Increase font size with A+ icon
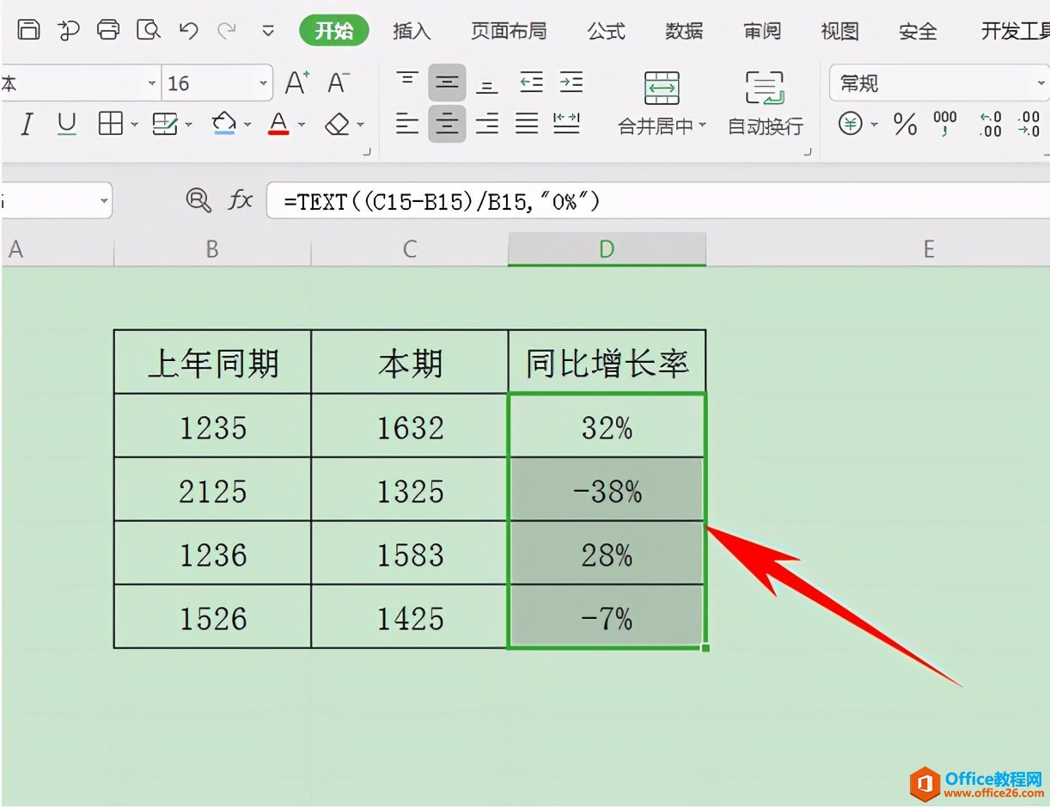The image size is (1050, 808). (297, 83)
